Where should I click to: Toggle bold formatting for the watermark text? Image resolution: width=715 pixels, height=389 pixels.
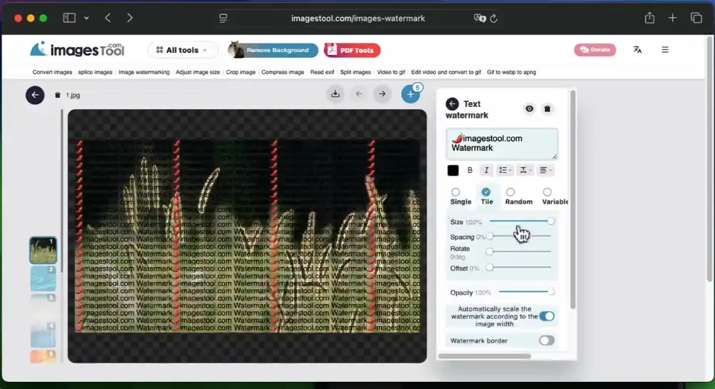[x=470, y=170]
